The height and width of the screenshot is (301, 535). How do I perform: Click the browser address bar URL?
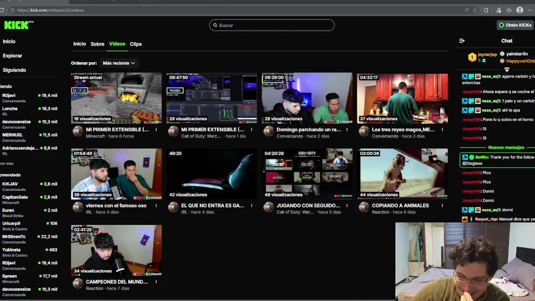coord(50,10)
